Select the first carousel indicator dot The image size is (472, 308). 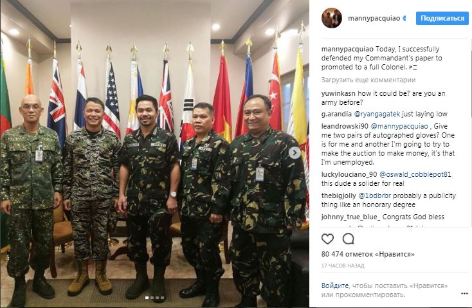[x=147, y=298]
